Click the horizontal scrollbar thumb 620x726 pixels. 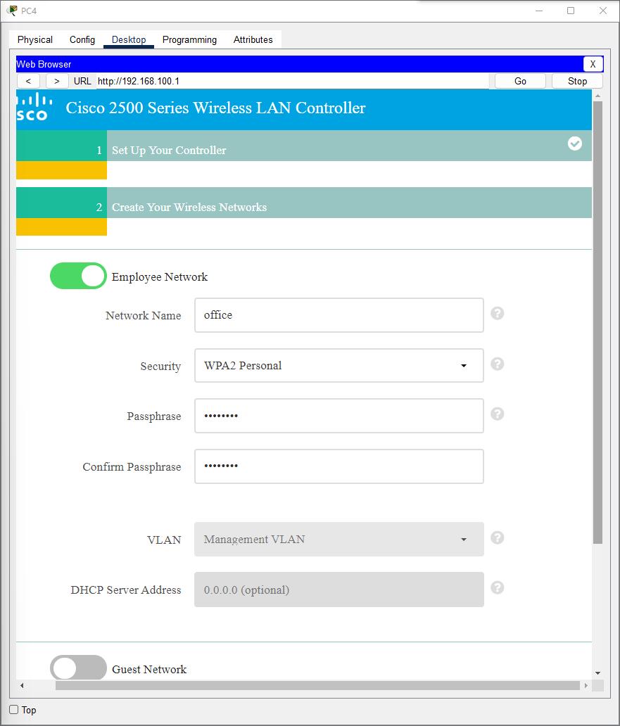point(317,685)
